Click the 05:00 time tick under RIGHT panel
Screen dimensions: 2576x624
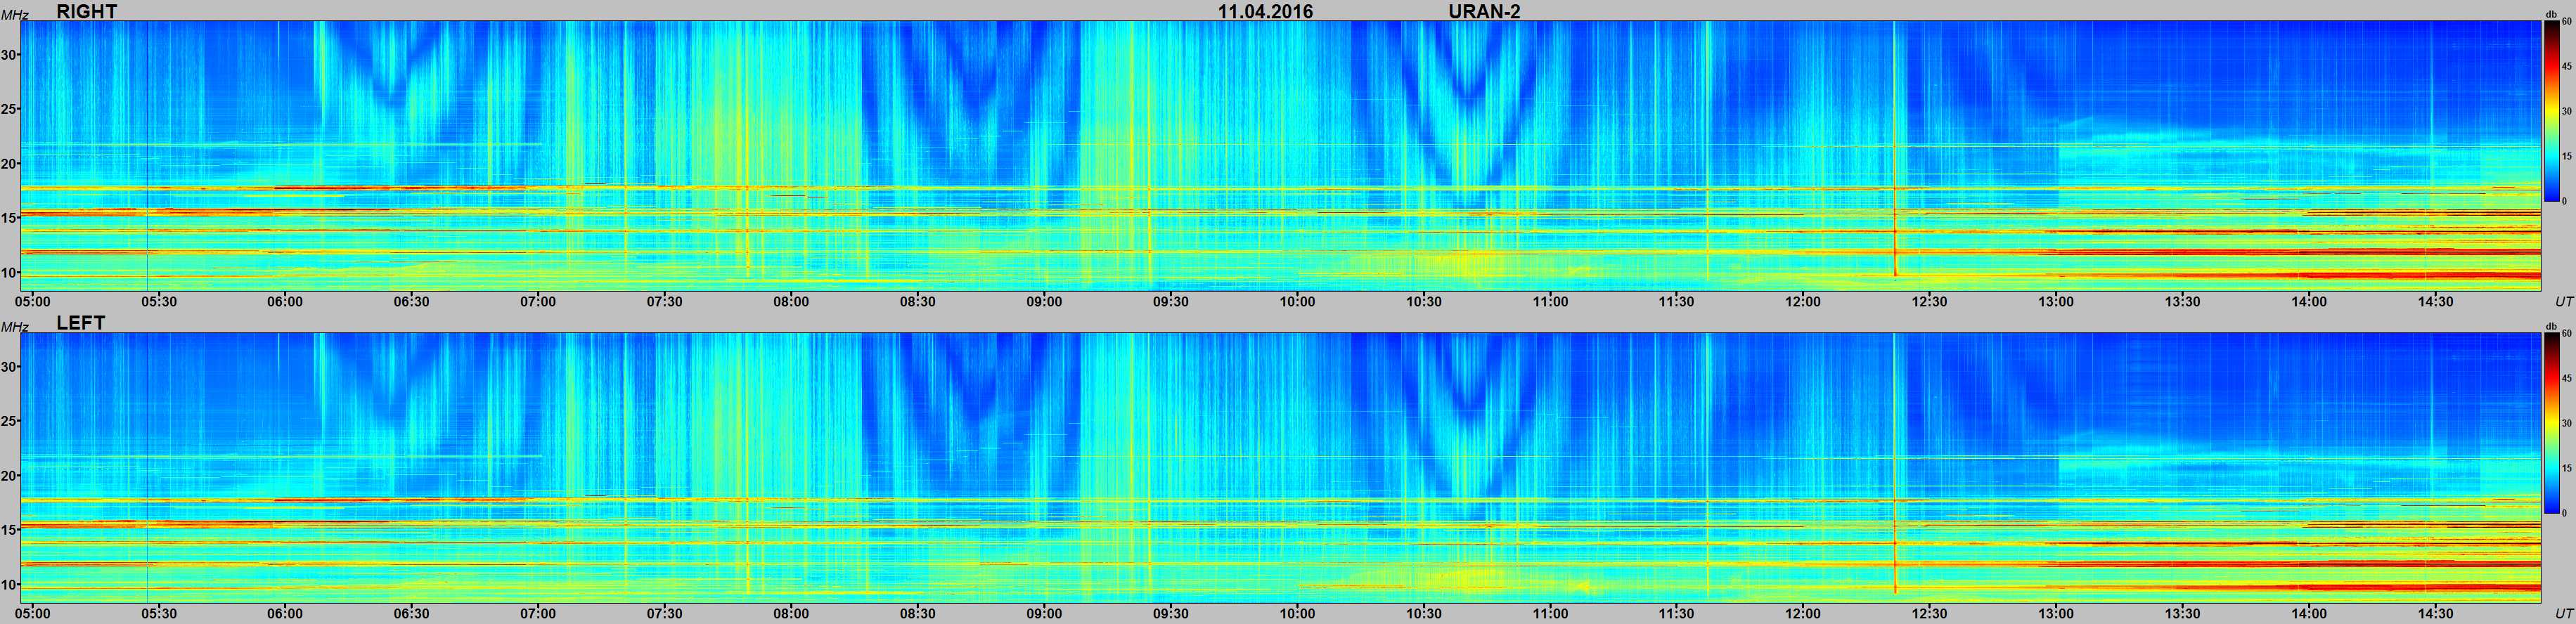(33, 301)
